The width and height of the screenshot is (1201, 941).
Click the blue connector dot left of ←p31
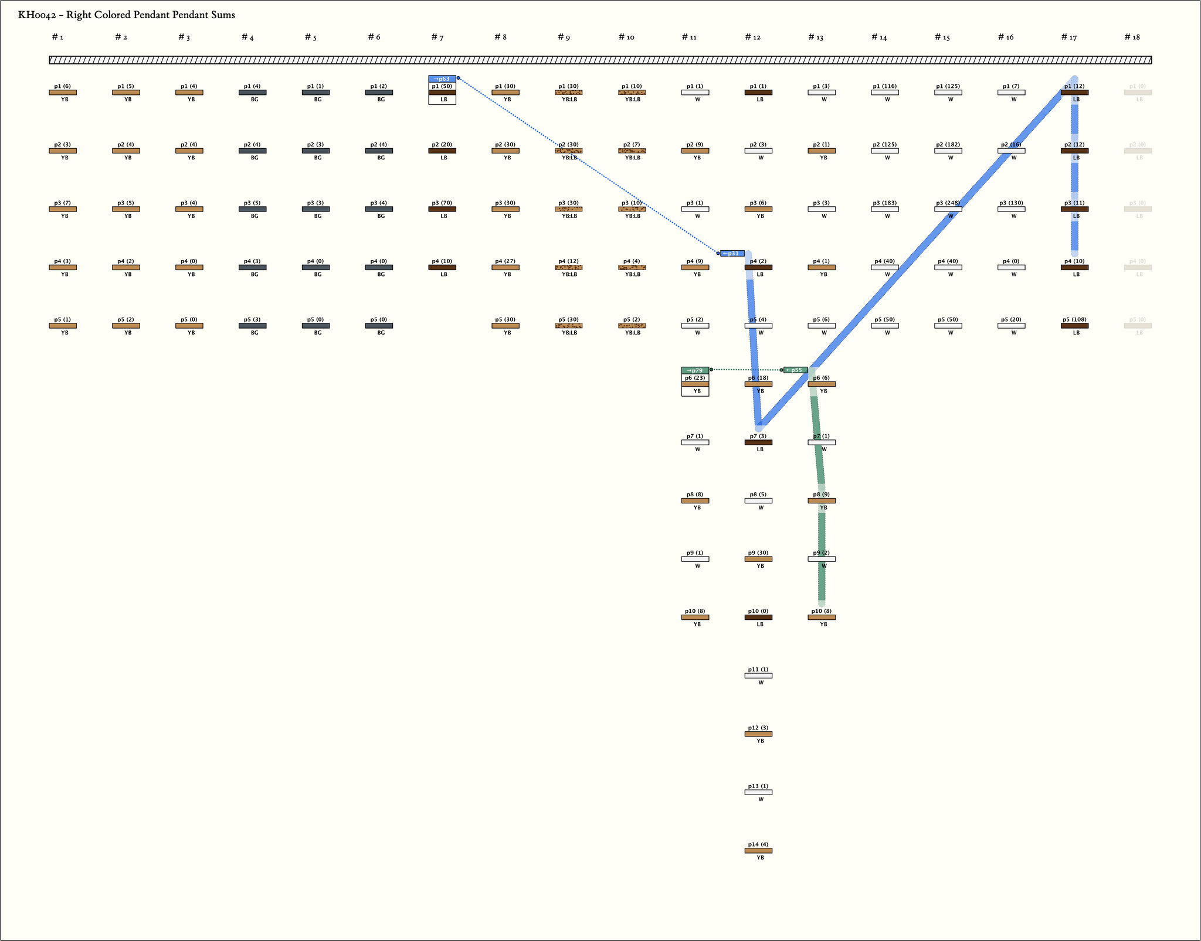coord(718,253)
